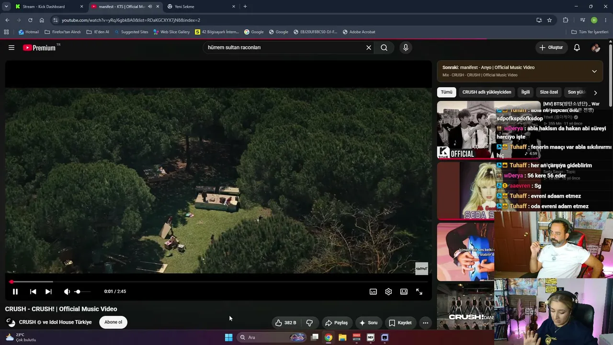Open the CRUSH channel avatar

(11, 322)
